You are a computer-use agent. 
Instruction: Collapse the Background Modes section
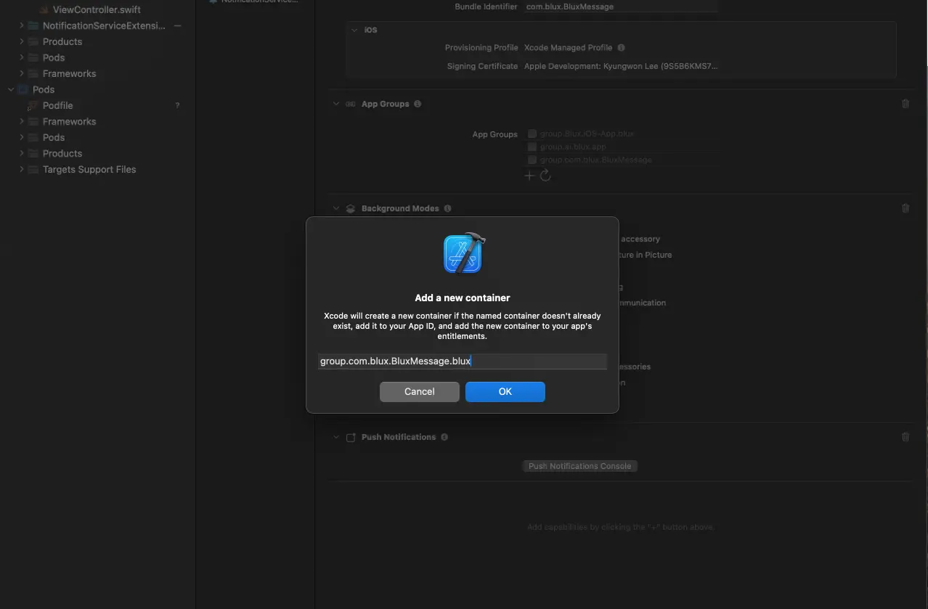pyautogui.click(x=336, y=208)
